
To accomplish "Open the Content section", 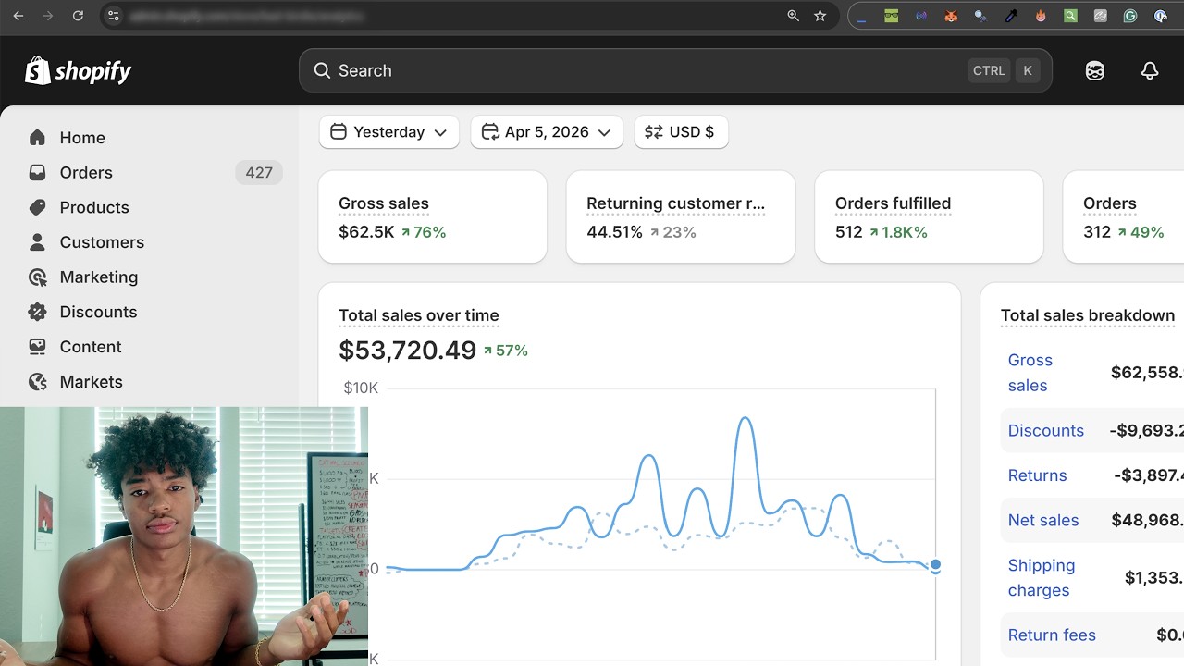I will 91,347.
